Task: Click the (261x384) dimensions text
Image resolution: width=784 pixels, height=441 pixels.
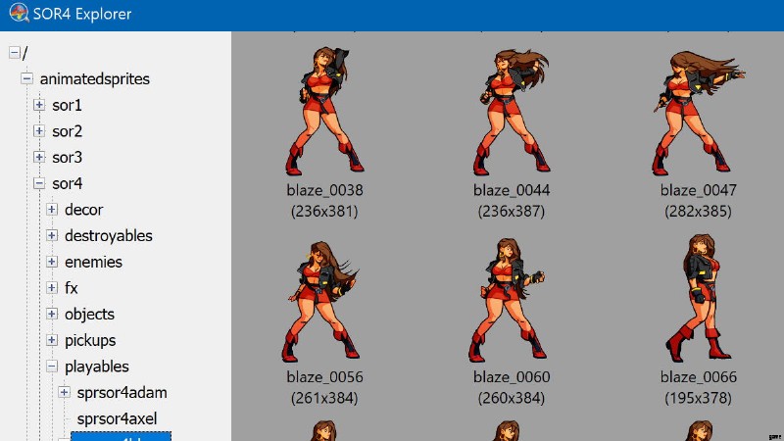Action: point(324,398)
